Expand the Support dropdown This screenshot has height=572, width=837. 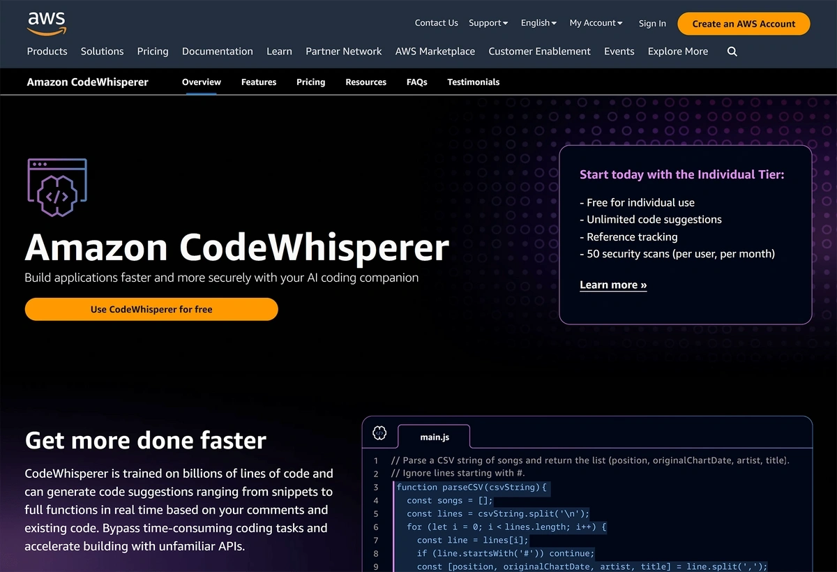488,23
